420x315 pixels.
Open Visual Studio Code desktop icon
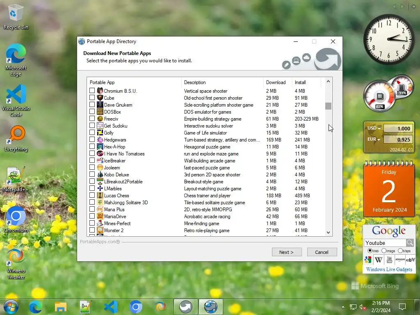tap(16, 101)
